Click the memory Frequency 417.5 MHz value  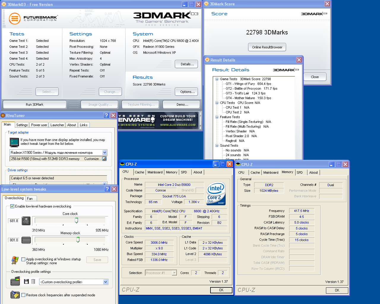tap(302, 211)
